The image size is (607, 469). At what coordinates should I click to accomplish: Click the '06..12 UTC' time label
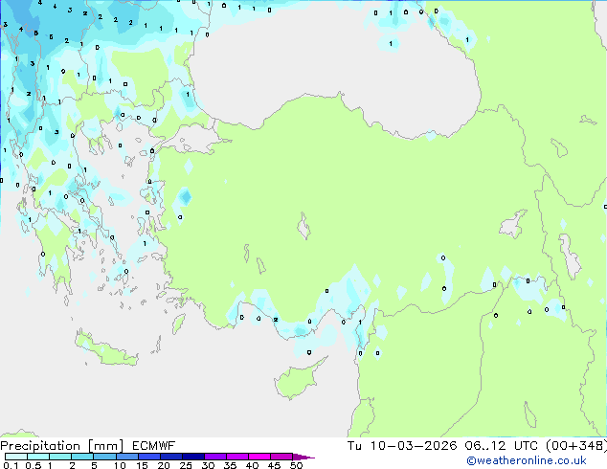502,446
